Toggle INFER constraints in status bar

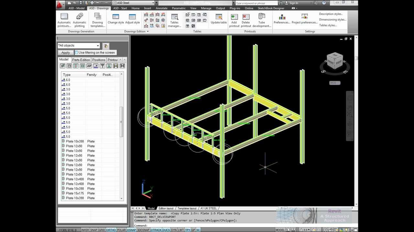click(x=85, y=230)
